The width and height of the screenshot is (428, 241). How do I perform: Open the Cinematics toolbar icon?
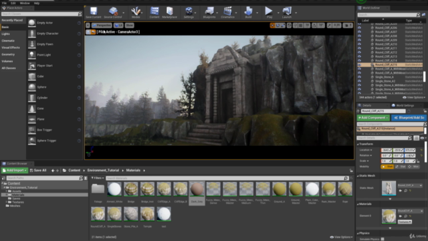[227, 13]
